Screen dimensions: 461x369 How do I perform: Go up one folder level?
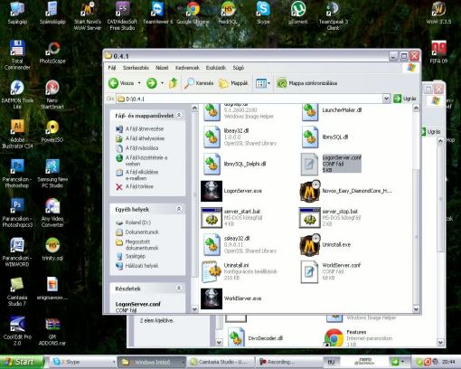pos(173,83)
